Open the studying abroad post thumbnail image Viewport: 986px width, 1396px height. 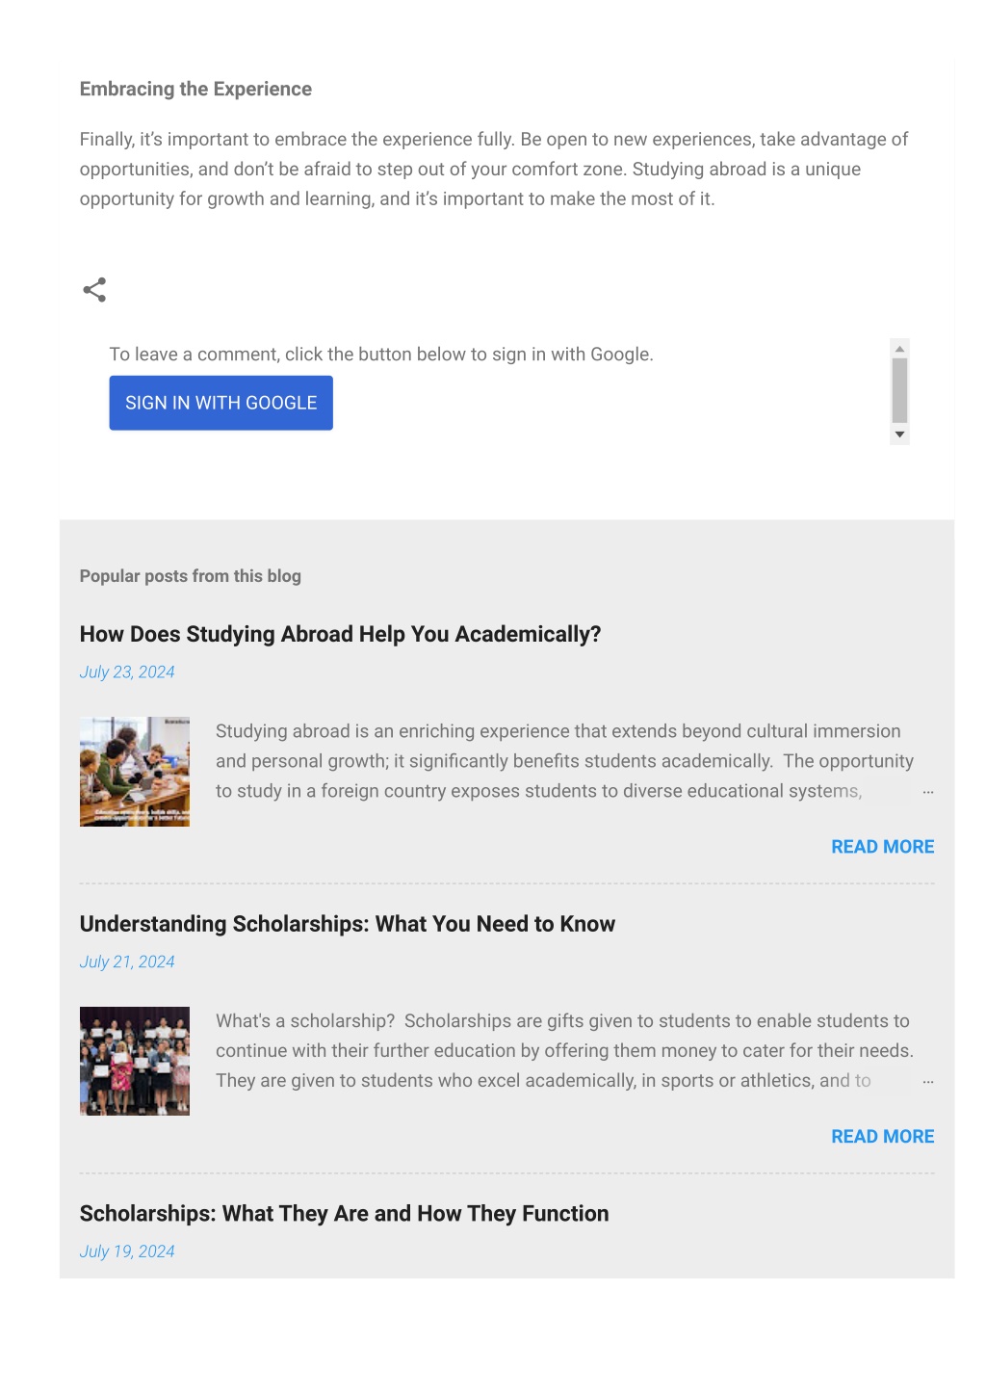coord(135,772)
